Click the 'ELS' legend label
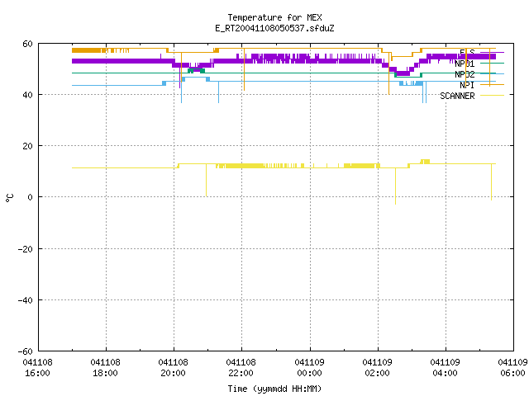The height and width of the screenshot is (396, 529). [x=467, y=53]
